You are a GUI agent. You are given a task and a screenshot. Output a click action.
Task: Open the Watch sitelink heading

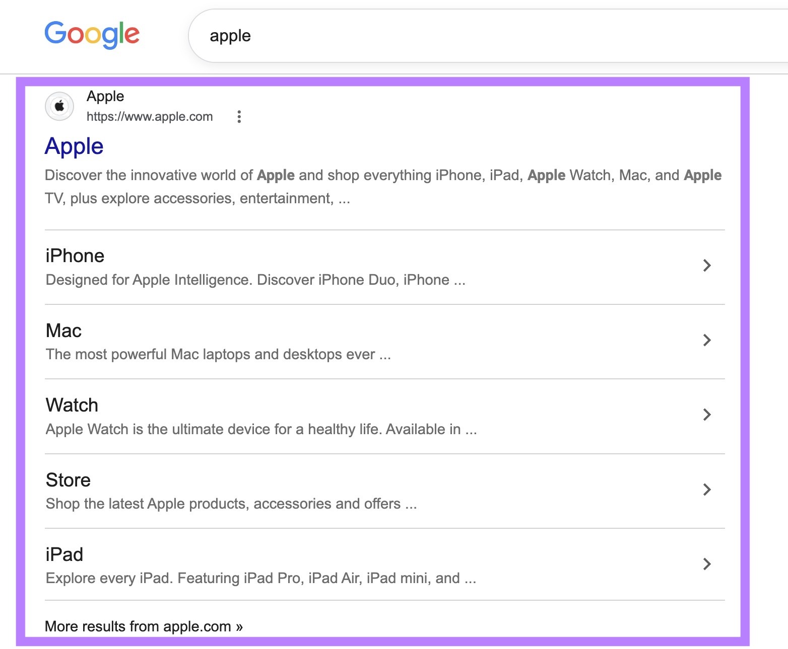(72, 405)
